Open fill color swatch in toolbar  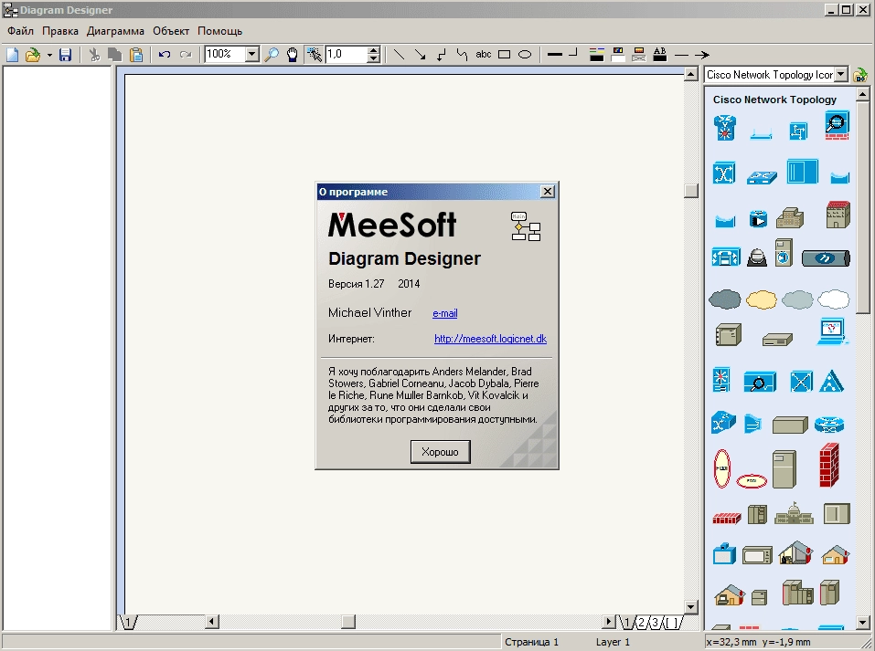tap(618, 55)
